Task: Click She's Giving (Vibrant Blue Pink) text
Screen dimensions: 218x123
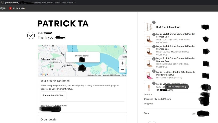Action: click(169, 78)
